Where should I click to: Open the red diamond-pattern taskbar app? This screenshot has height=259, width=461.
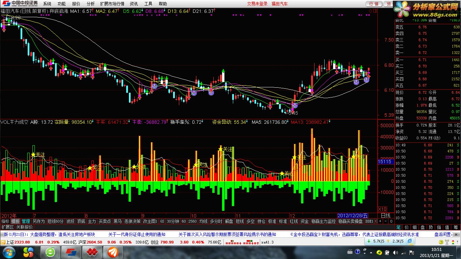tap(92, 252)
